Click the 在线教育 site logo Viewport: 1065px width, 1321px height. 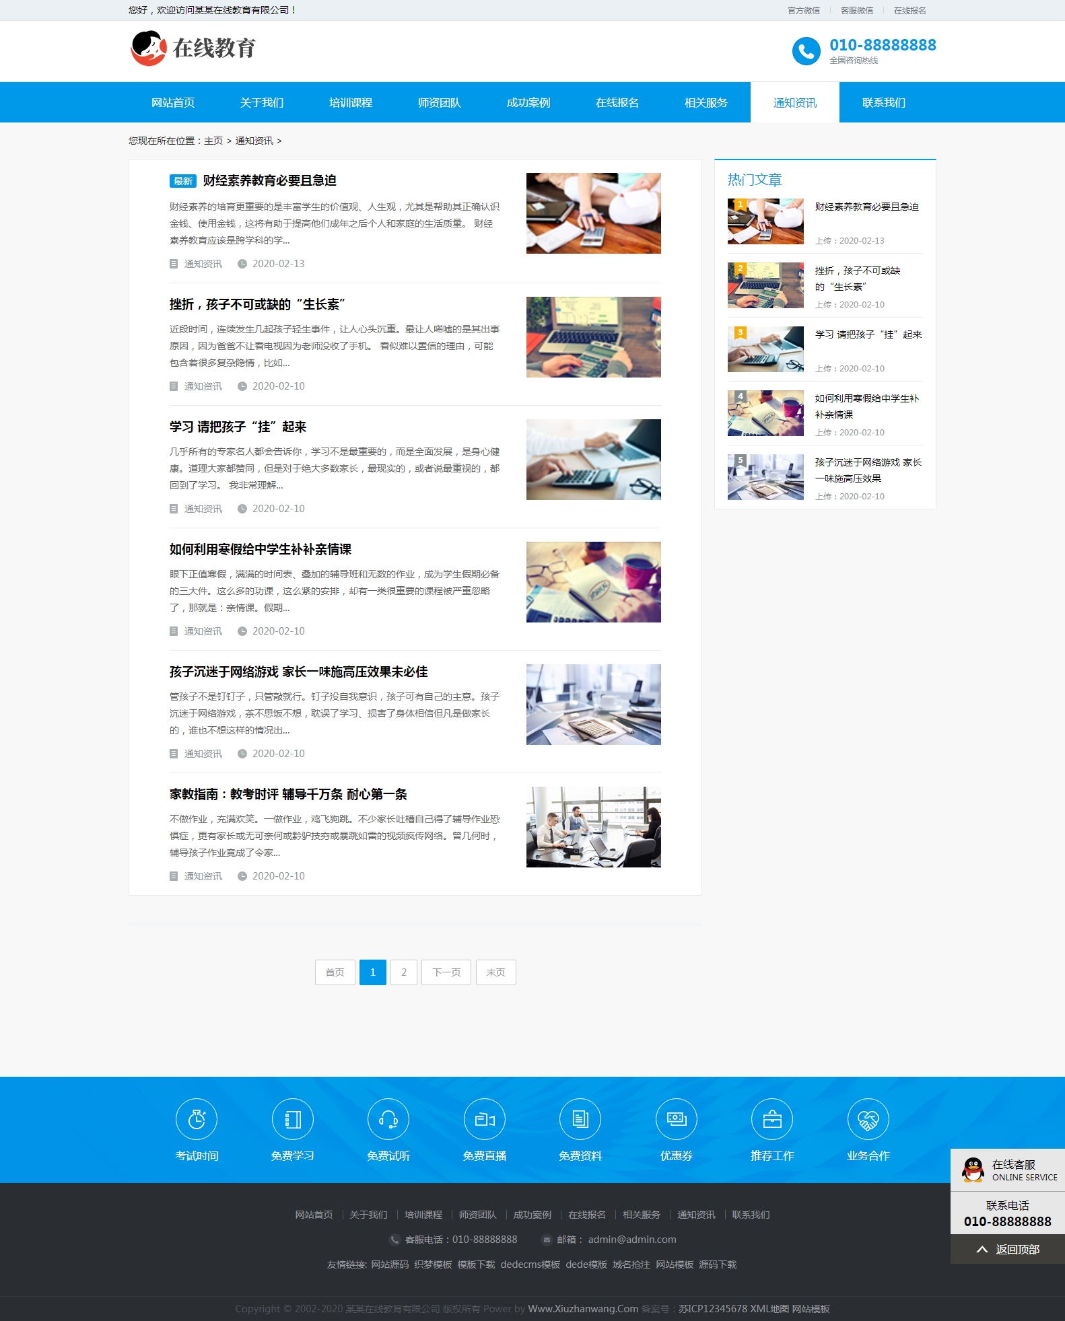[x=193, y=48]
